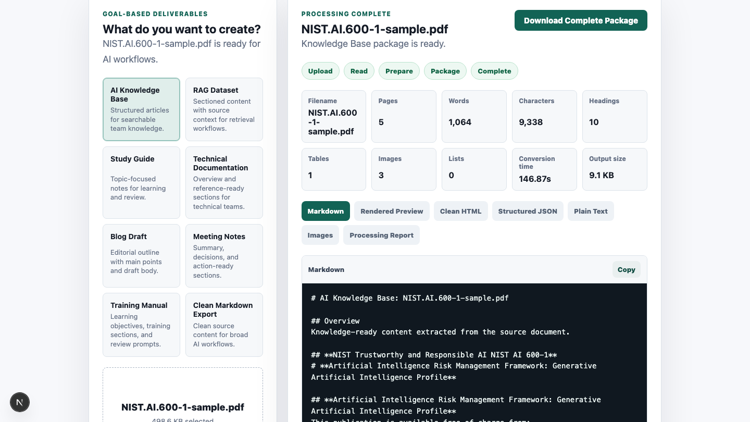Select the Technical Documentation card

pyautogui.click(x=224, y=182)
